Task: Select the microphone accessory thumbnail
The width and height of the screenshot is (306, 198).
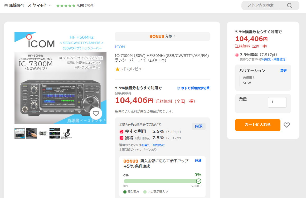Action: [x=67, y=133]
